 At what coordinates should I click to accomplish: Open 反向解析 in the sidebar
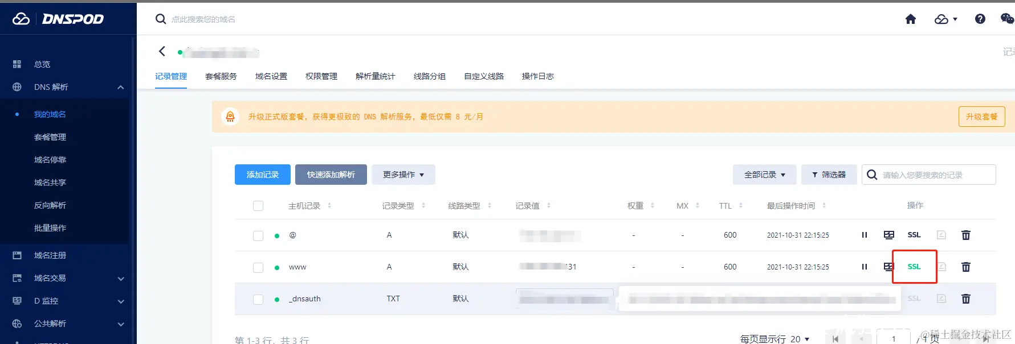click(x=50, y=205)
